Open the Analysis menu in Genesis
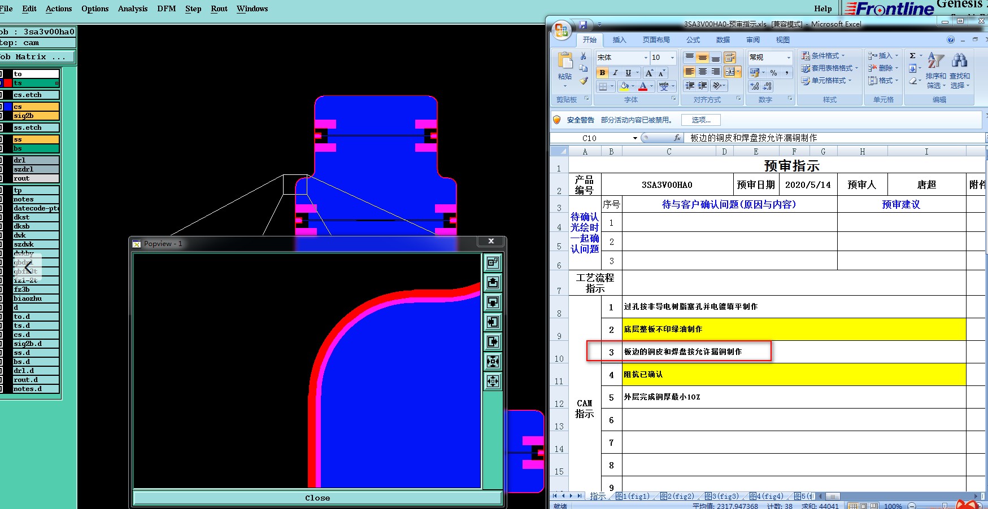The image size is (988, 509). pyautogui.click(x=132, y=8)
